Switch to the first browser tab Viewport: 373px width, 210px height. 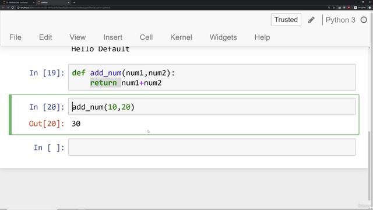19,2
